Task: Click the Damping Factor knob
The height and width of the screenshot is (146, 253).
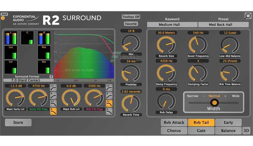Action: 198,73
